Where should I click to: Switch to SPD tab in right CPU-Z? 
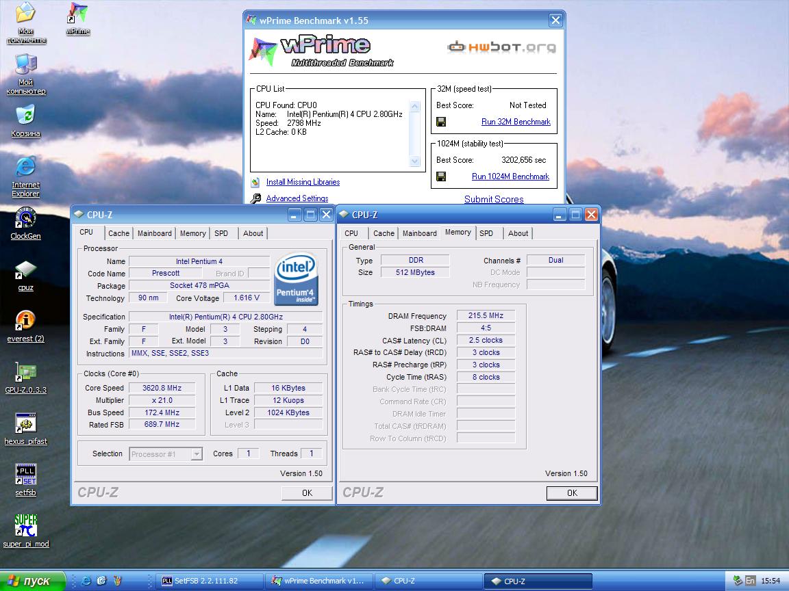(486, 233)
